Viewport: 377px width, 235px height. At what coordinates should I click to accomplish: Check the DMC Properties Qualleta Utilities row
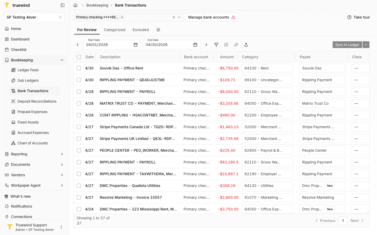[79, 186]
